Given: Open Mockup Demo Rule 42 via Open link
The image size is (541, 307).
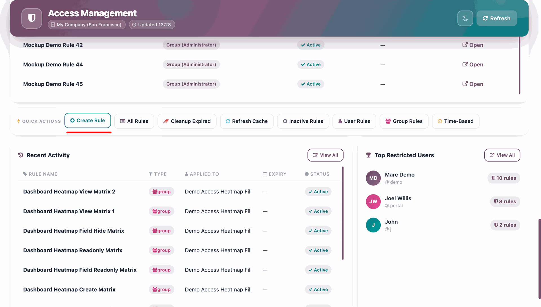Looking at the screenshot, I should tap(473, 45).
